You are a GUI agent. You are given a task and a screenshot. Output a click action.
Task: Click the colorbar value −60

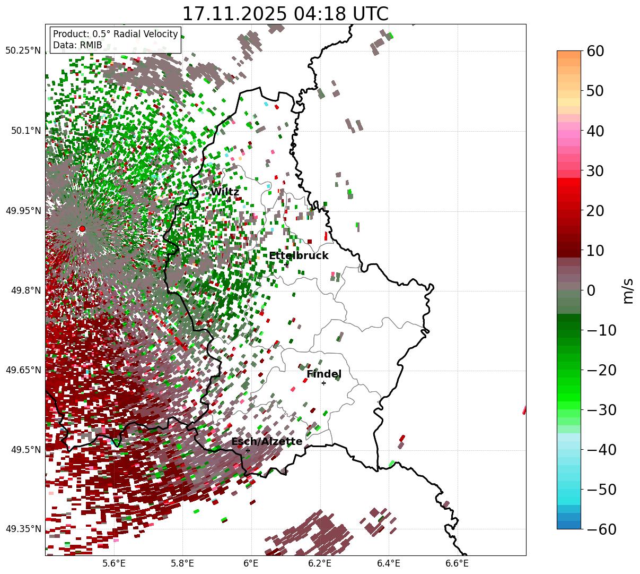click(601, 529)
